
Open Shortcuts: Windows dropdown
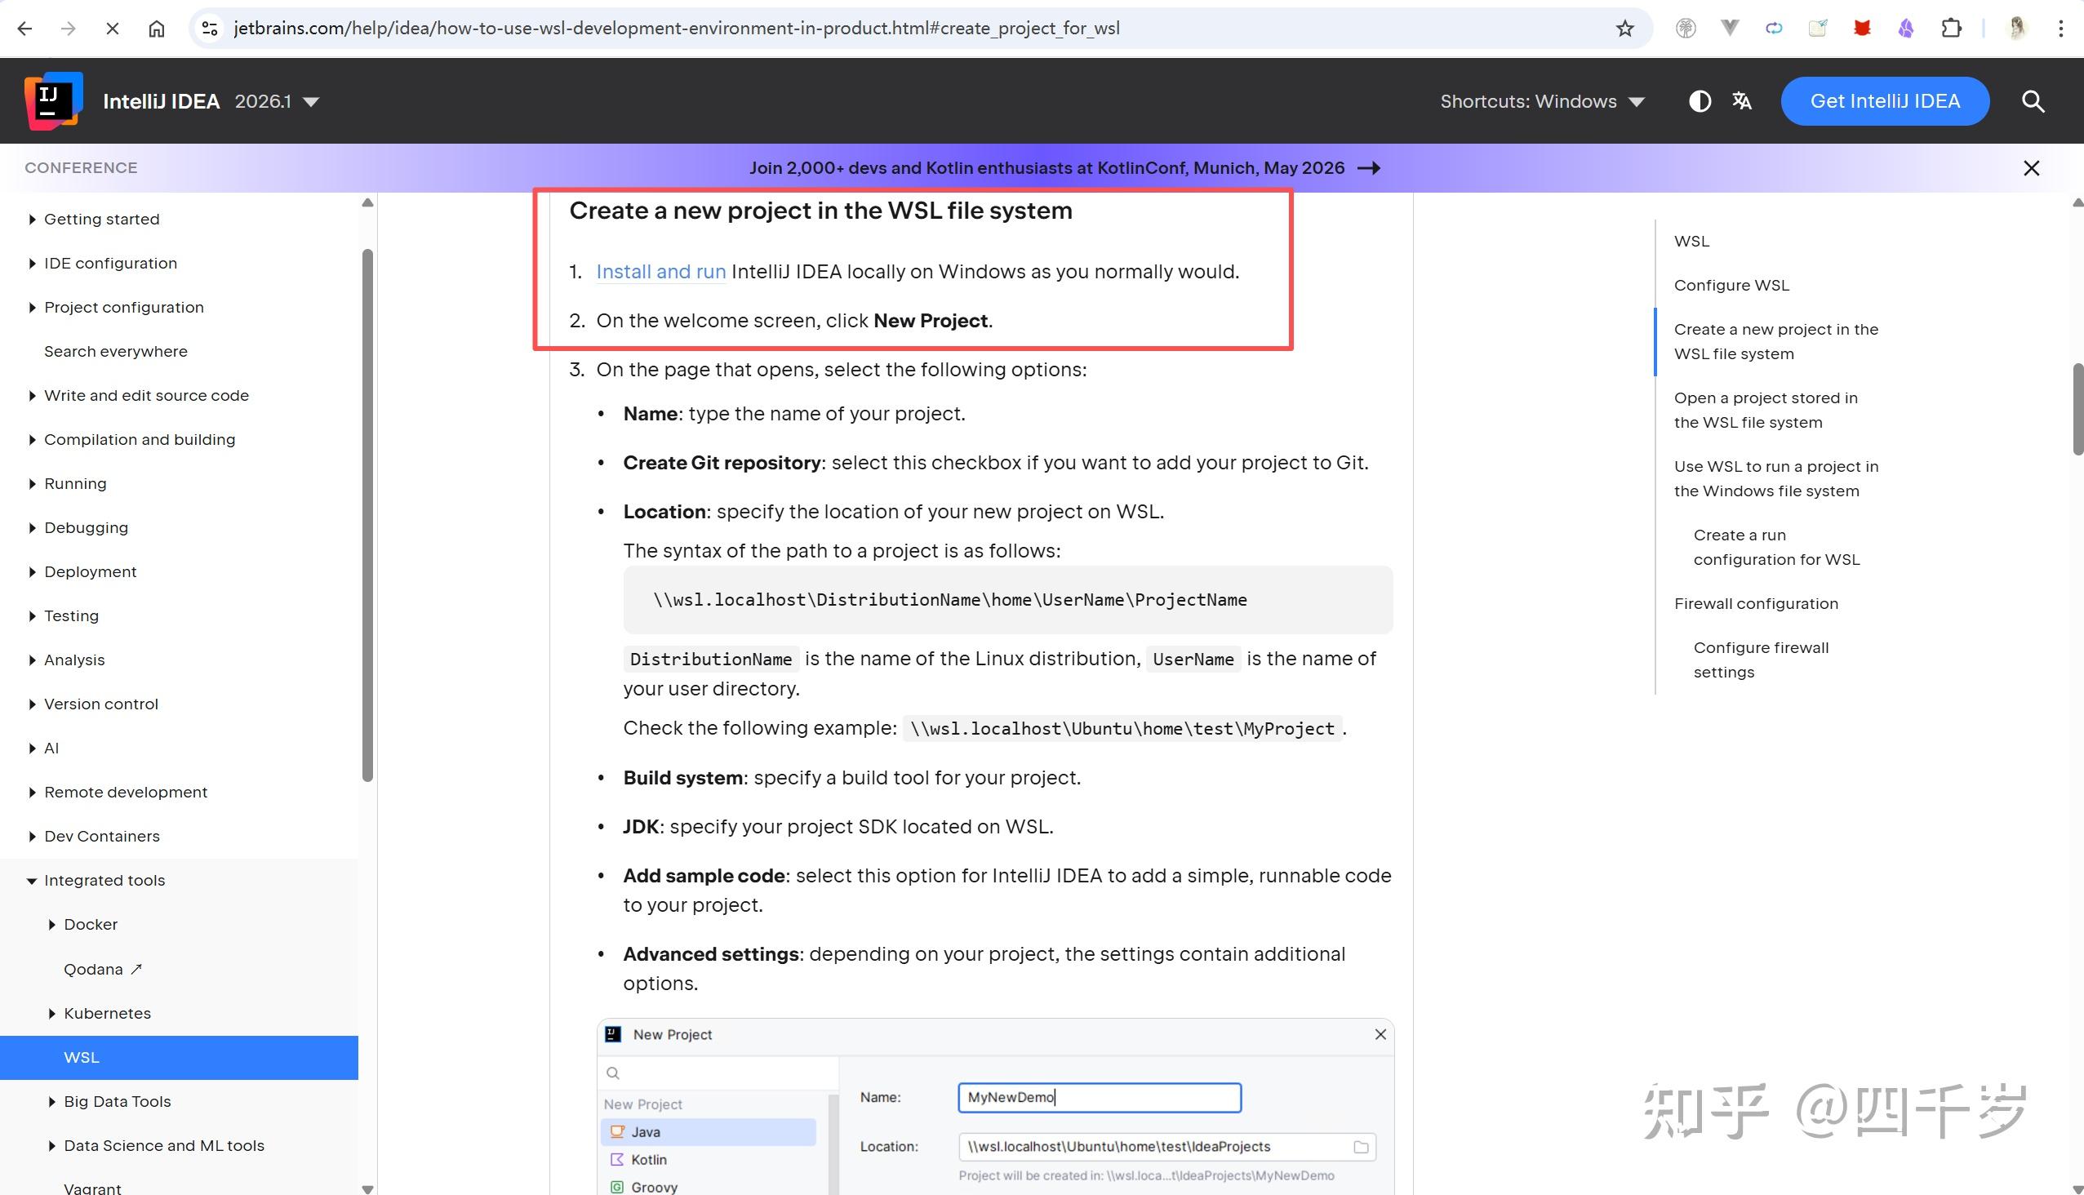[x=1542, y=102]
